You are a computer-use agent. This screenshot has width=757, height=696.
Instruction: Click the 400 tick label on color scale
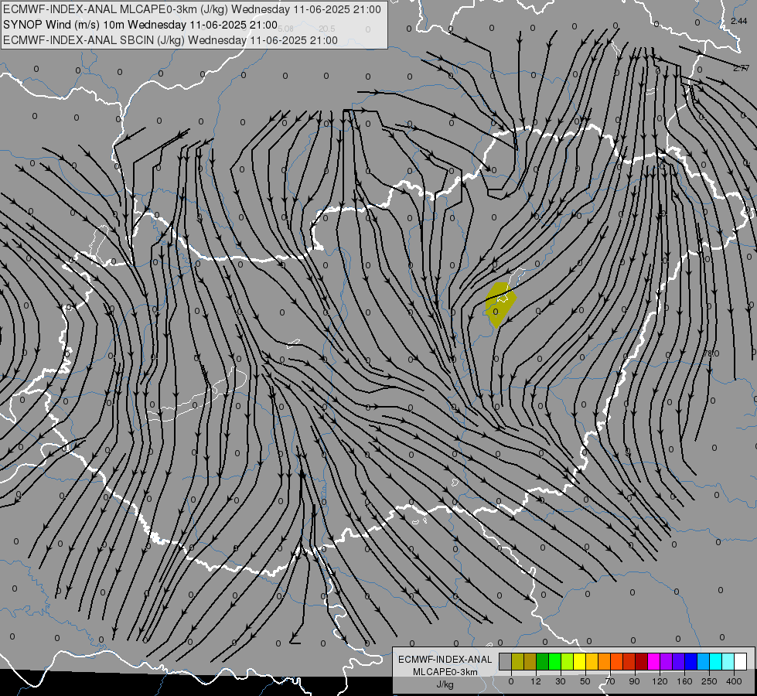[x=734, y=681]
